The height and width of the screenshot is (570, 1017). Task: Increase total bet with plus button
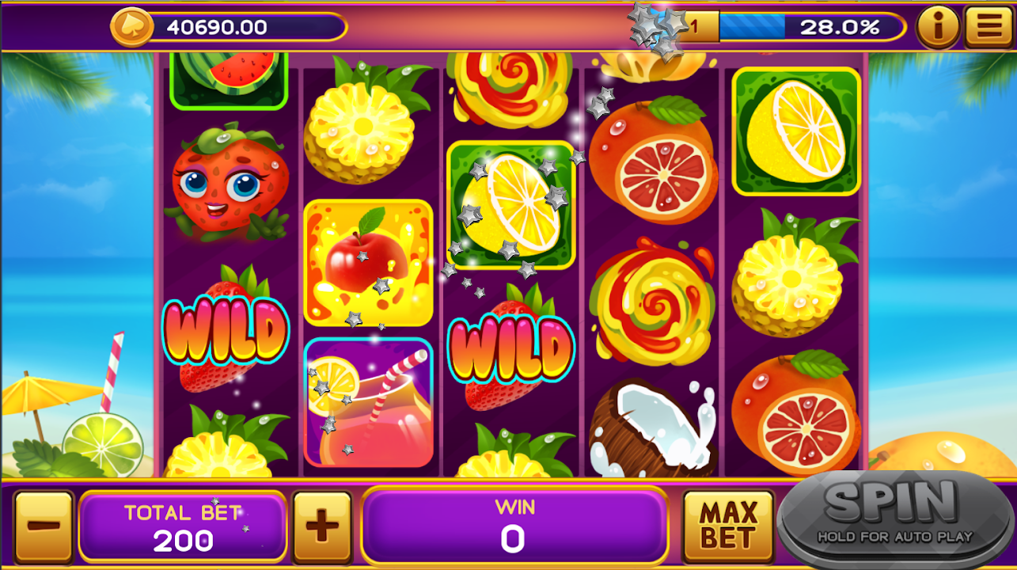click(322, 526)
